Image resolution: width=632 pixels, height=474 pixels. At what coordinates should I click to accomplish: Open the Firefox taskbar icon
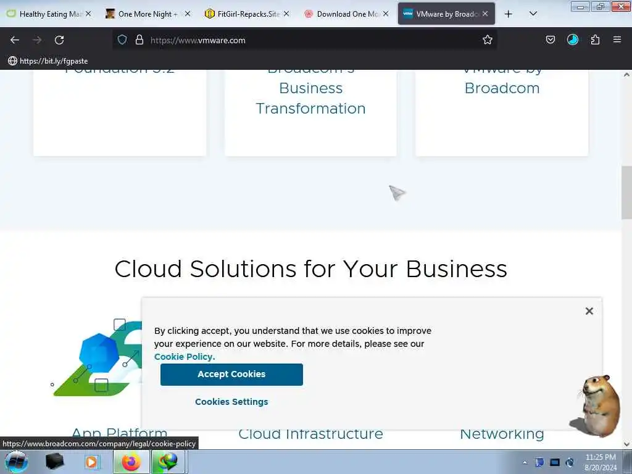click(x=131, y=462)
